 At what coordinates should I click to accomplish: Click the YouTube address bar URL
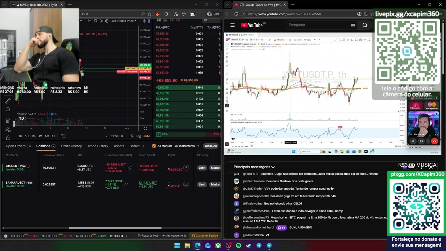tap(285, 14)
